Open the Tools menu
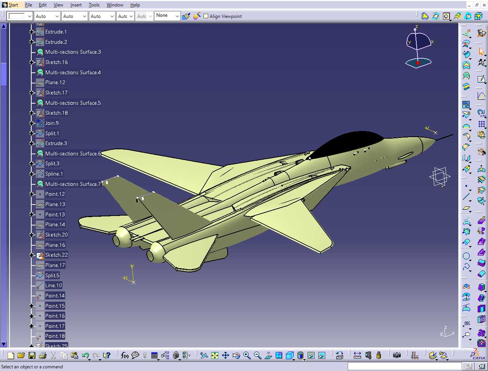This screenshot has height=371, width=488. 94,5
